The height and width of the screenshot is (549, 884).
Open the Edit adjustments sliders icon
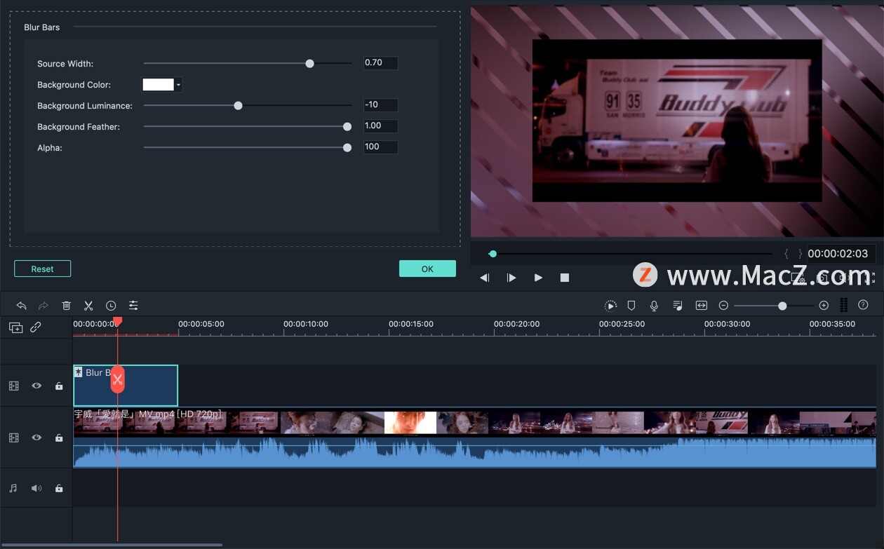(133, 306)
